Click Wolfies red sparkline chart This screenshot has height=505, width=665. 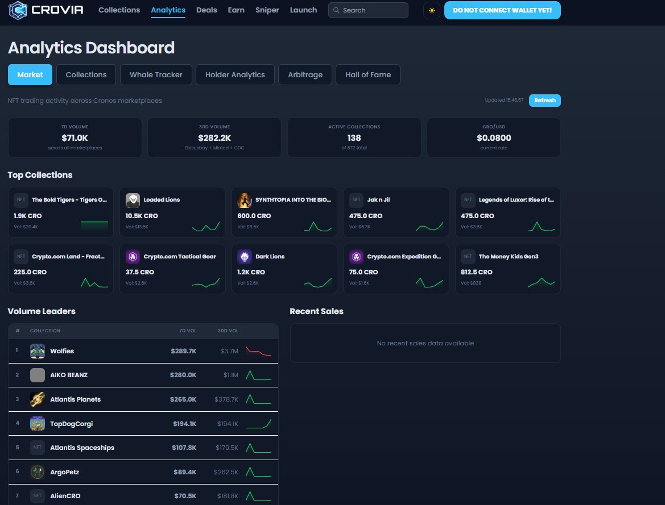258,351
